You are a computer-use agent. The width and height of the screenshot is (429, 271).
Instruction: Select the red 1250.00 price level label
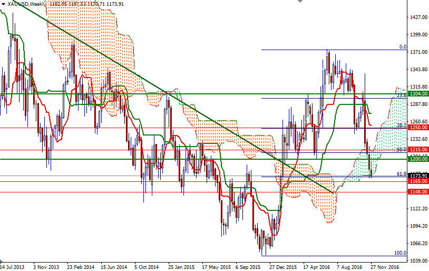[x=418, y=128]
